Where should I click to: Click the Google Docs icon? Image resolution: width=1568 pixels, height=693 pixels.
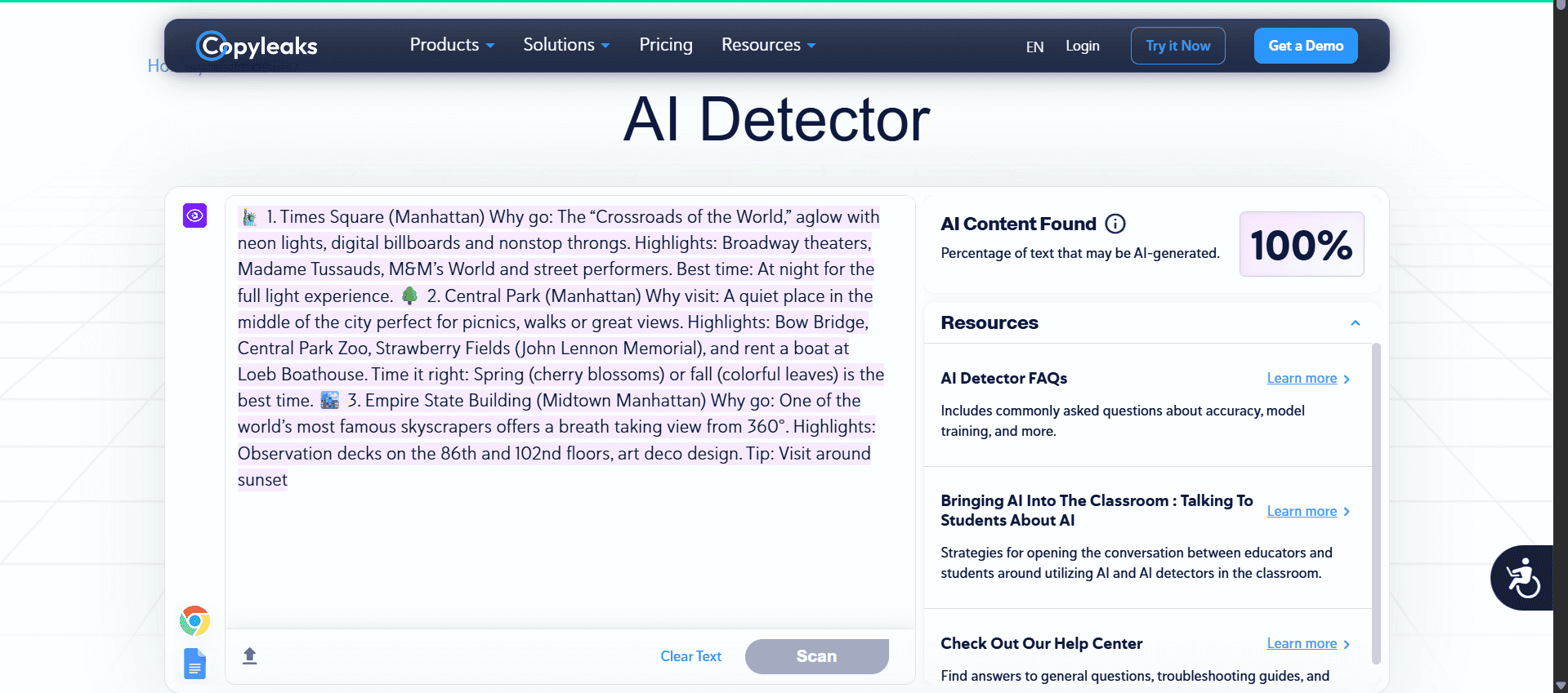tap(194, 664)
